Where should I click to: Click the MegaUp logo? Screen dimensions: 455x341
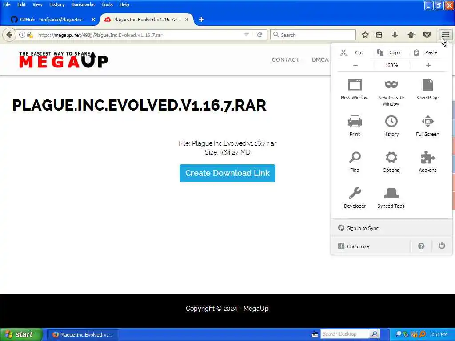tap(63, 60)
